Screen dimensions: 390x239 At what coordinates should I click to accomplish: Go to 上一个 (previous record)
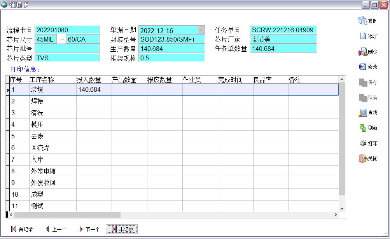tap(56, 229)
